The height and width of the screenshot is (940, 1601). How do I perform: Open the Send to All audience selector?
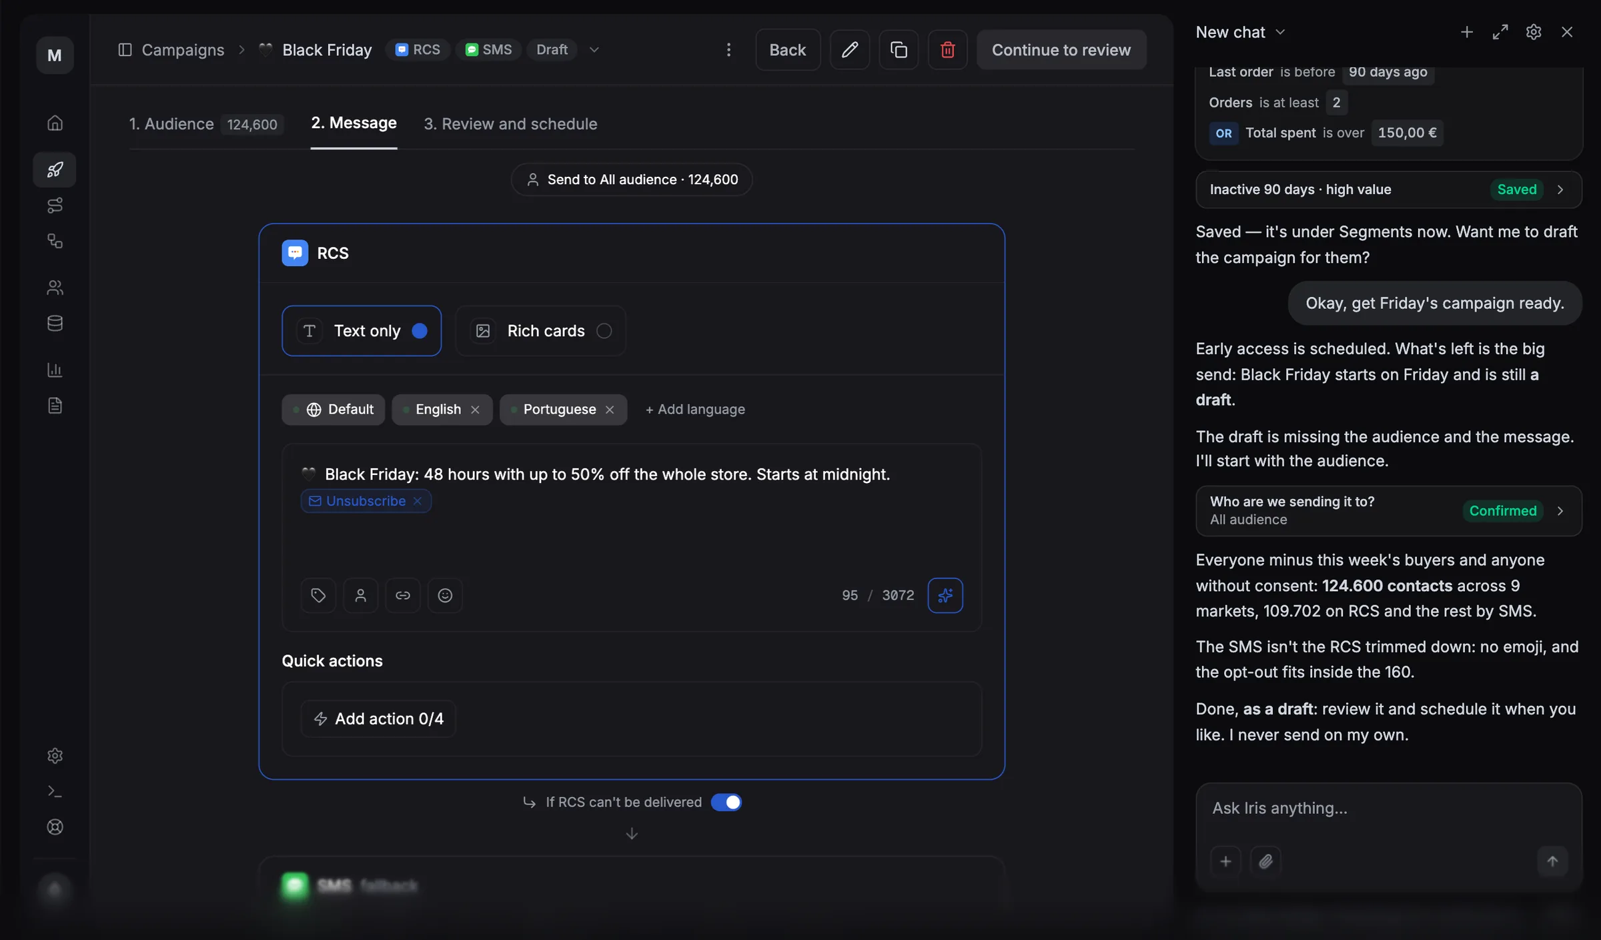[632, 179]
